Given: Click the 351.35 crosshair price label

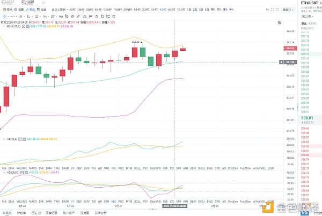Looking at the screenshot, I should click(290, 62).
